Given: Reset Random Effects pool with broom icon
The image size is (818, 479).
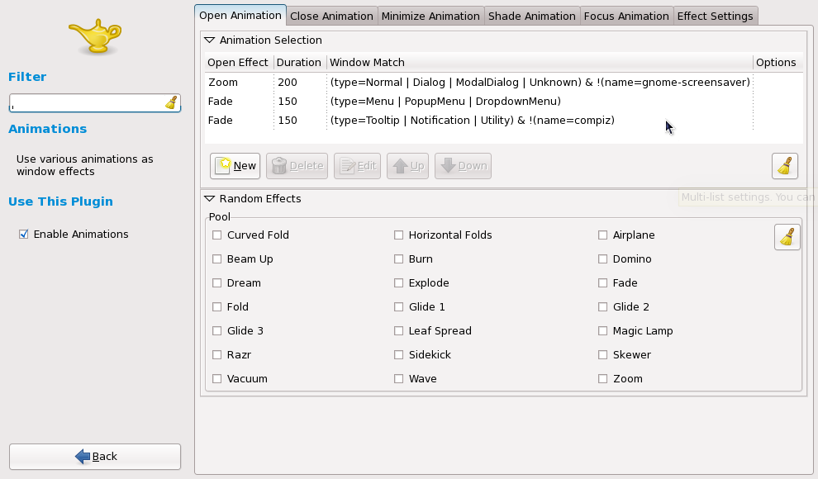Looking at the screenshot, I should pyautogui.click(x=787, y=237).
